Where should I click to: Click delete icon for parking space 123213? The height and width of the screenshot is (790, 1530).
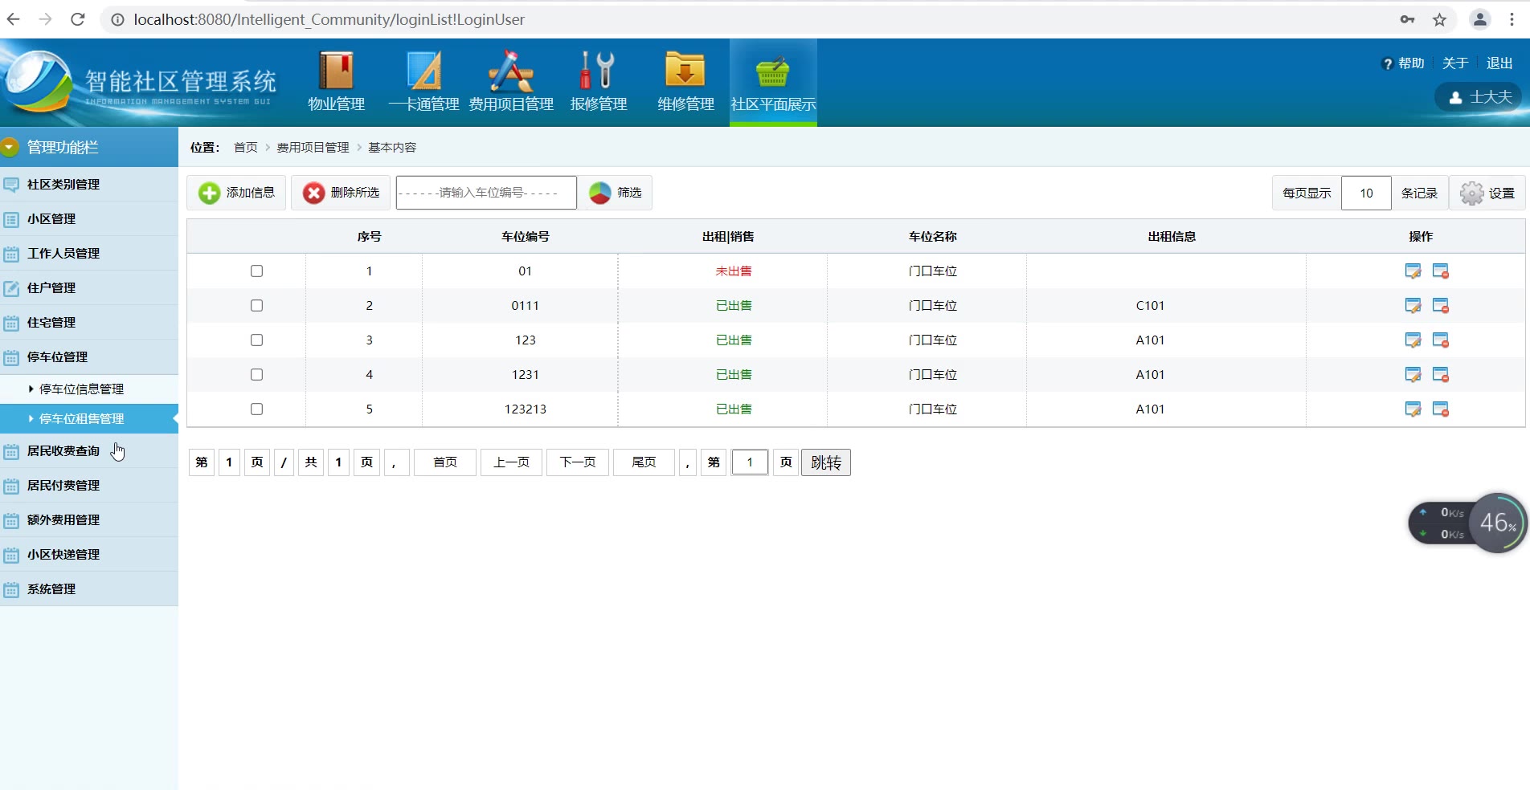[x=1440, y=409]
